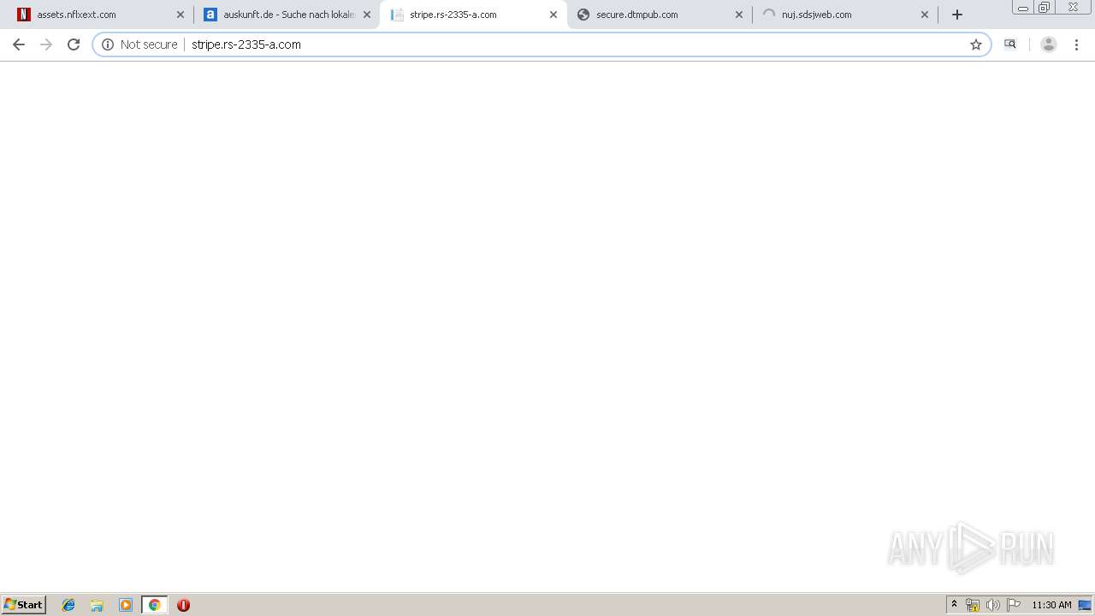Go back to the previous page

pos(19,44)
